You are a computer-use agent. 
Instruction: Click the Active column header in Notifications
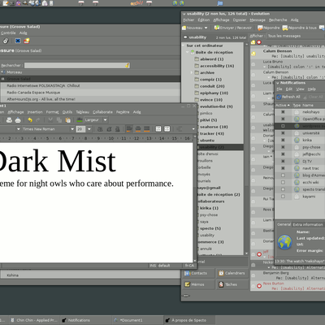pos(283,105)
